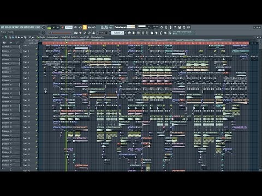The width and height of the screenshot is (262, 196).
Task: Open the playlist snap magnet dropdown
Action: coord(5,37)
